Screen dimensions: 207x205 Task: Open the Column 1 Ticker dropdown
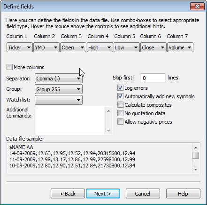[x=20, y=47]
